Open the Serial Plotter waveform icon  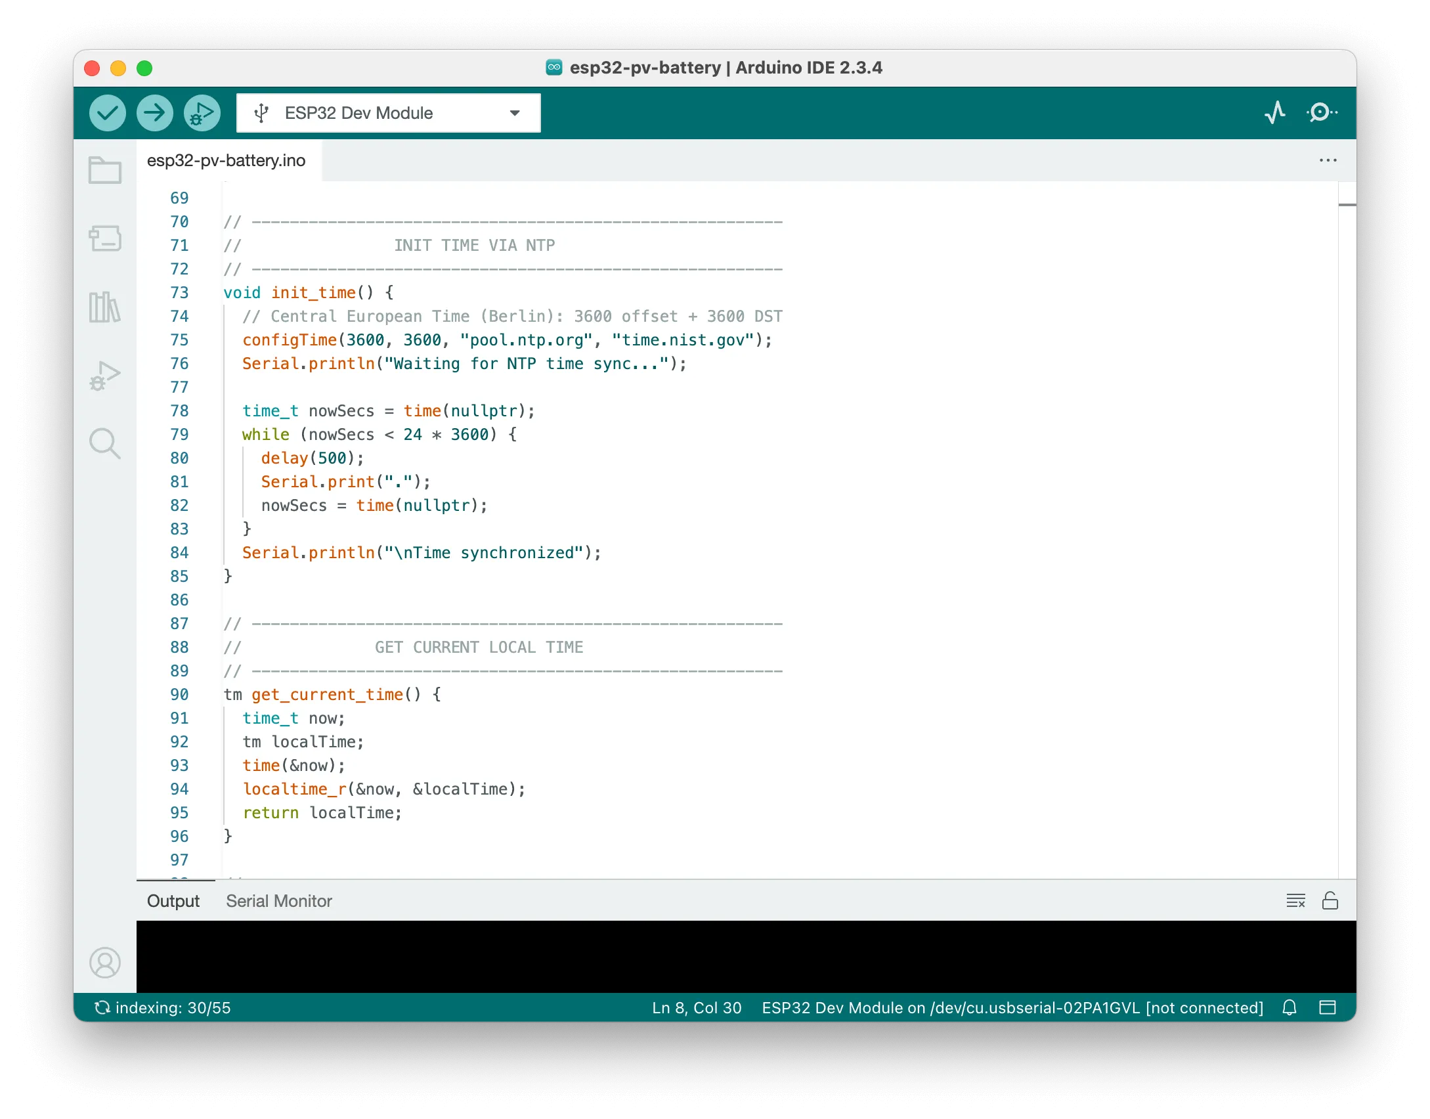coord(1275,113)
